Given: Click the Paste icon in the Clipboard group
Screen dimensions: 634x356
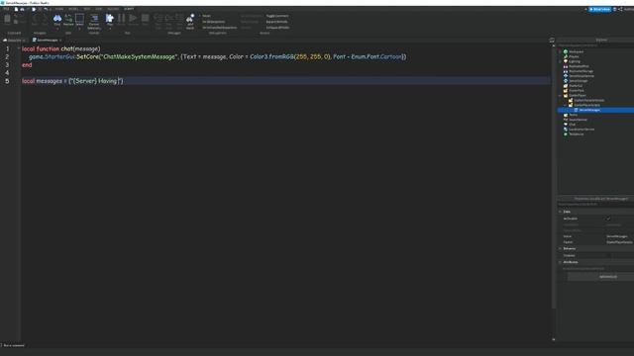Looking at the screenshot, I should click(x=7, y=19).
